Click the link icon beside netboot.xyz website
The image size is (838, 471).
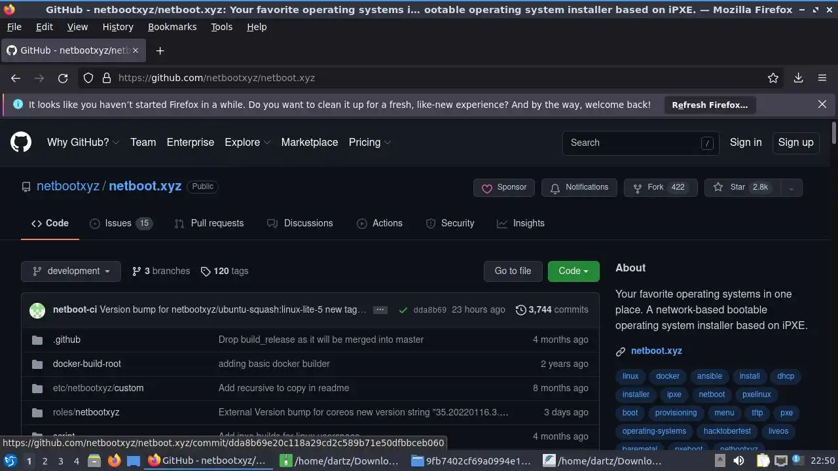click(621, 351)
